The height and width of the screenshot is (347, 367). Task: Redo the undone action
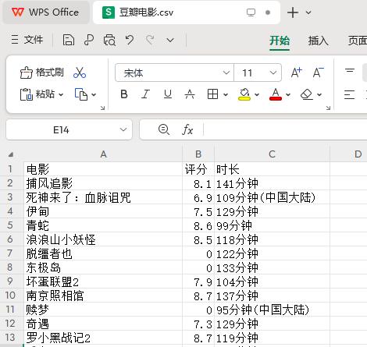tap(150, 41)
